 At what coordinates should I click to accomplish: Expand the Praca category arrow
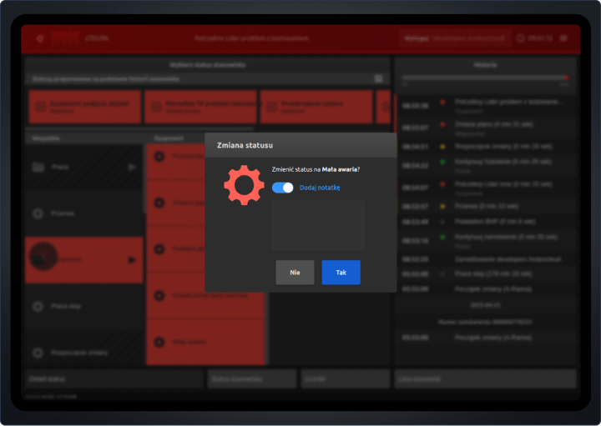point(131,167)
